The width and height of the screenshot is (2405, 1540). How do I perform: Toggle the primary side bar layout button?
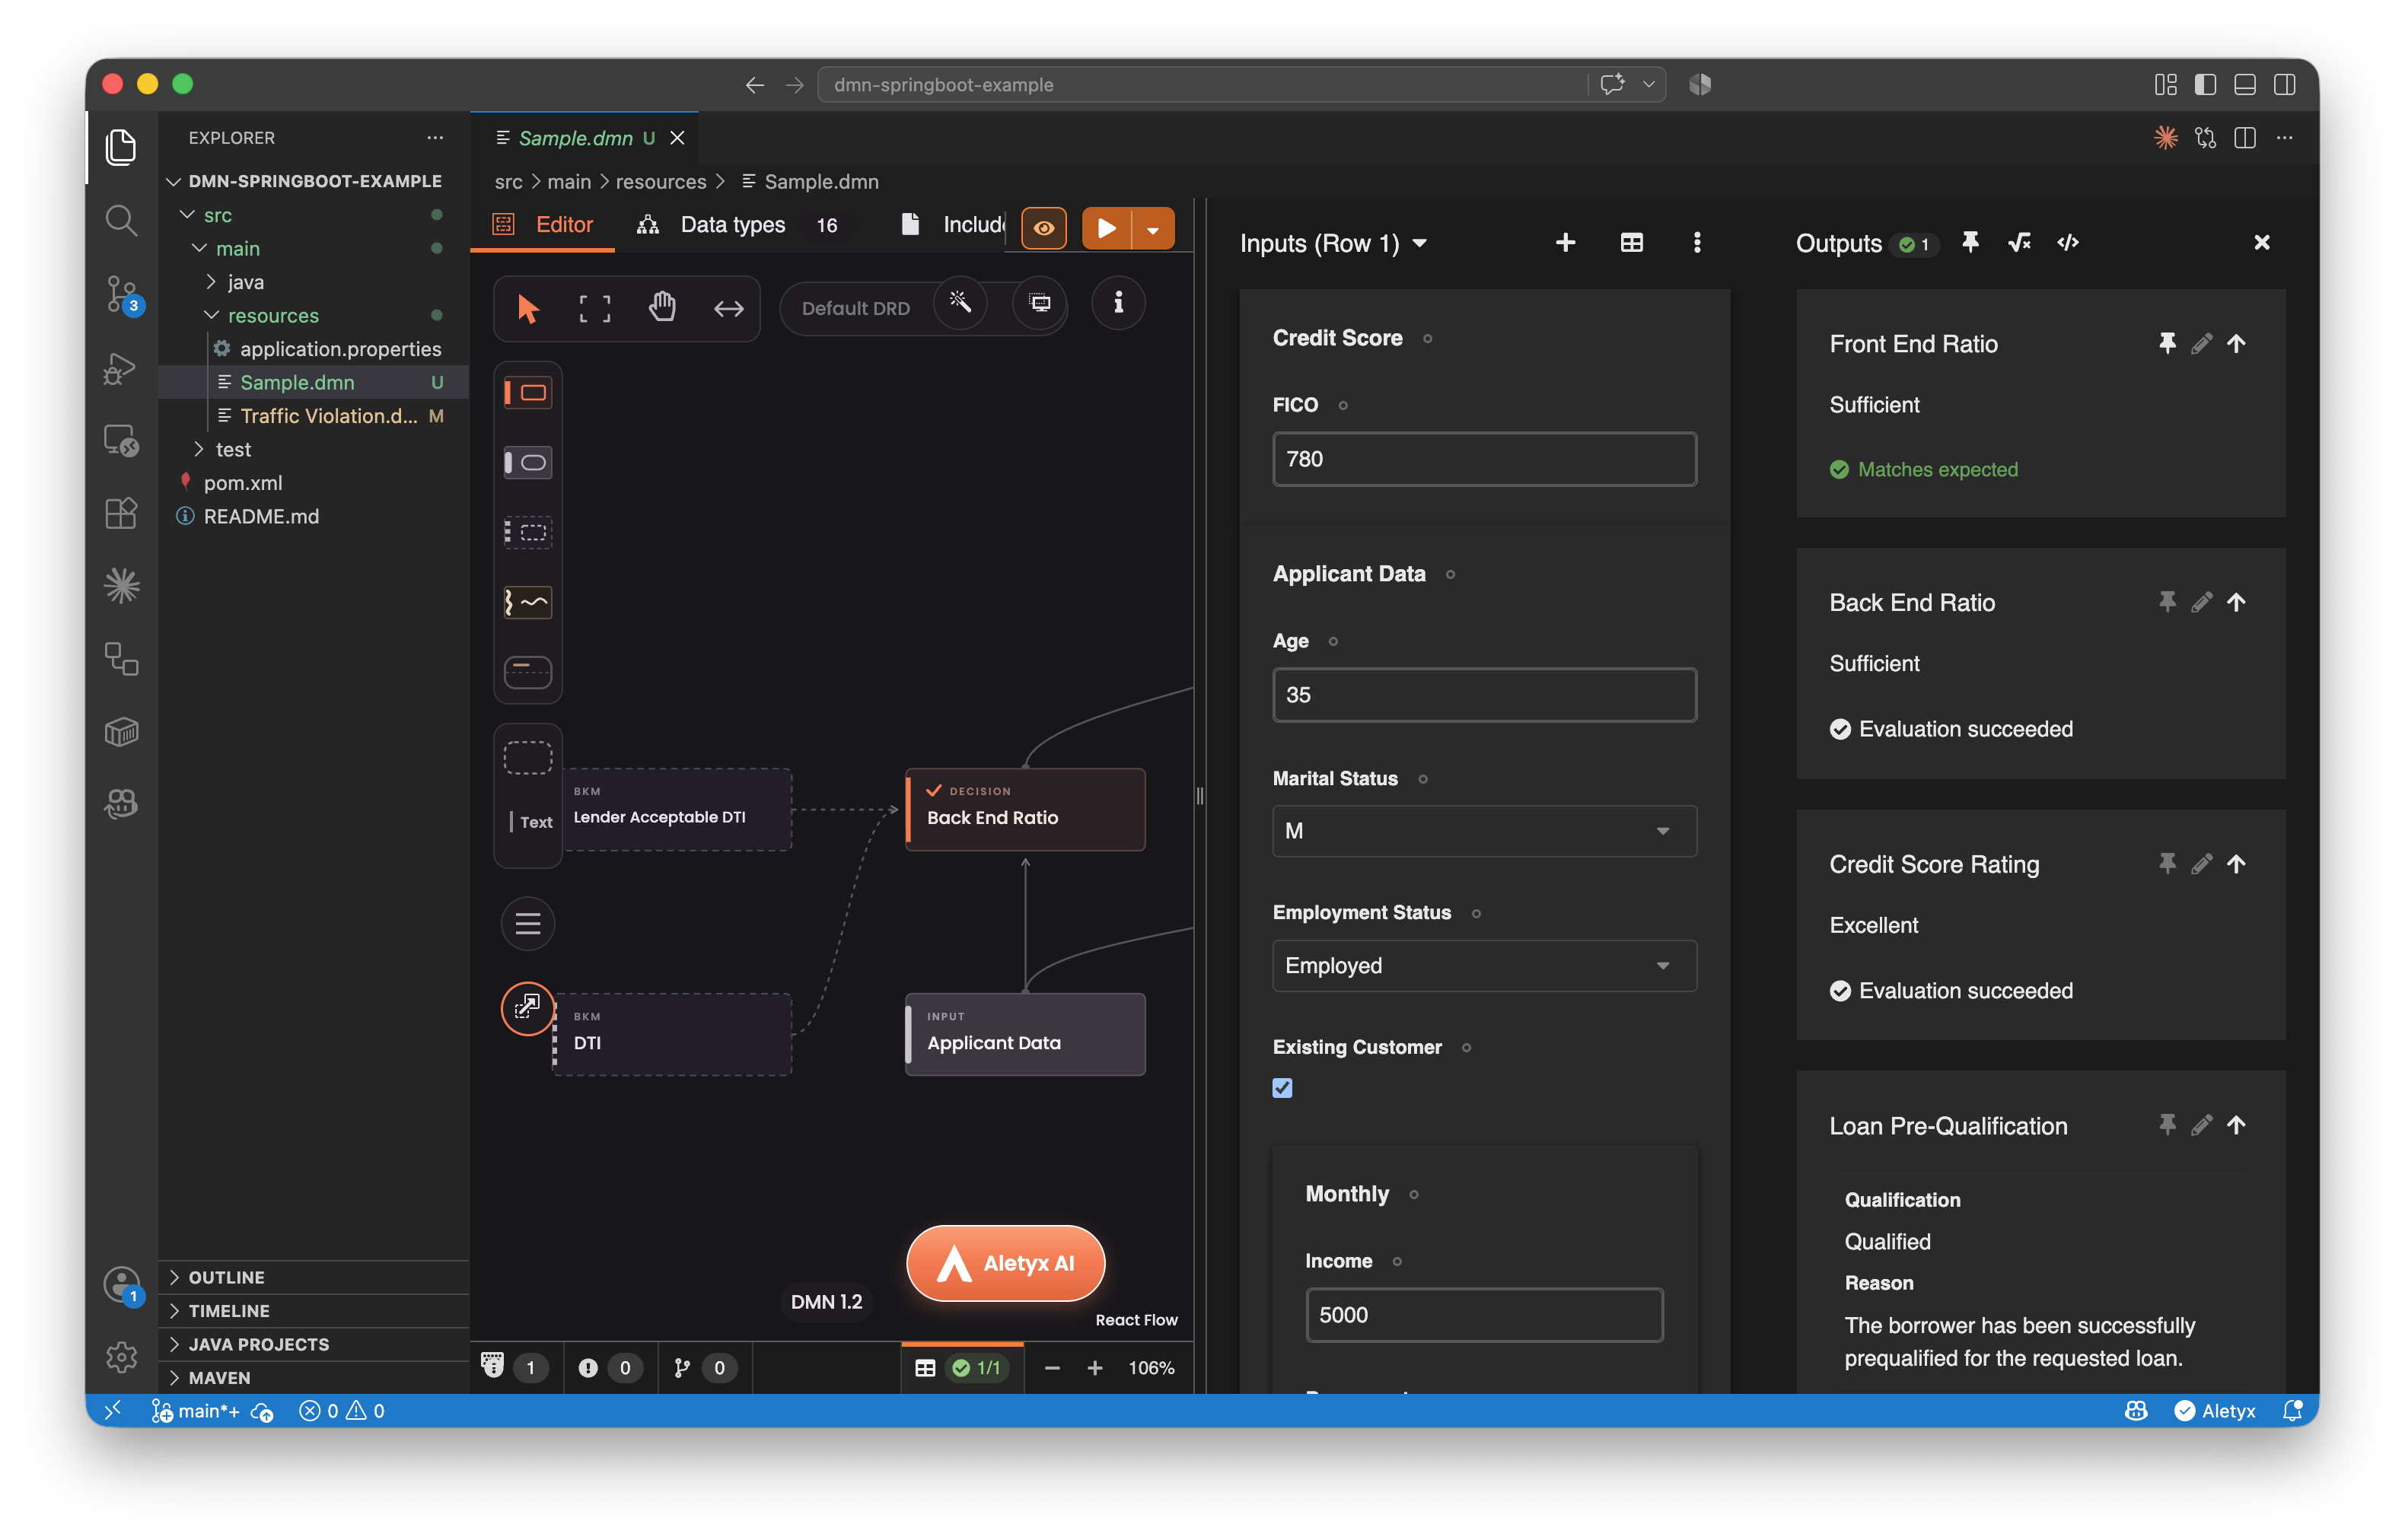click(2205, 84)
